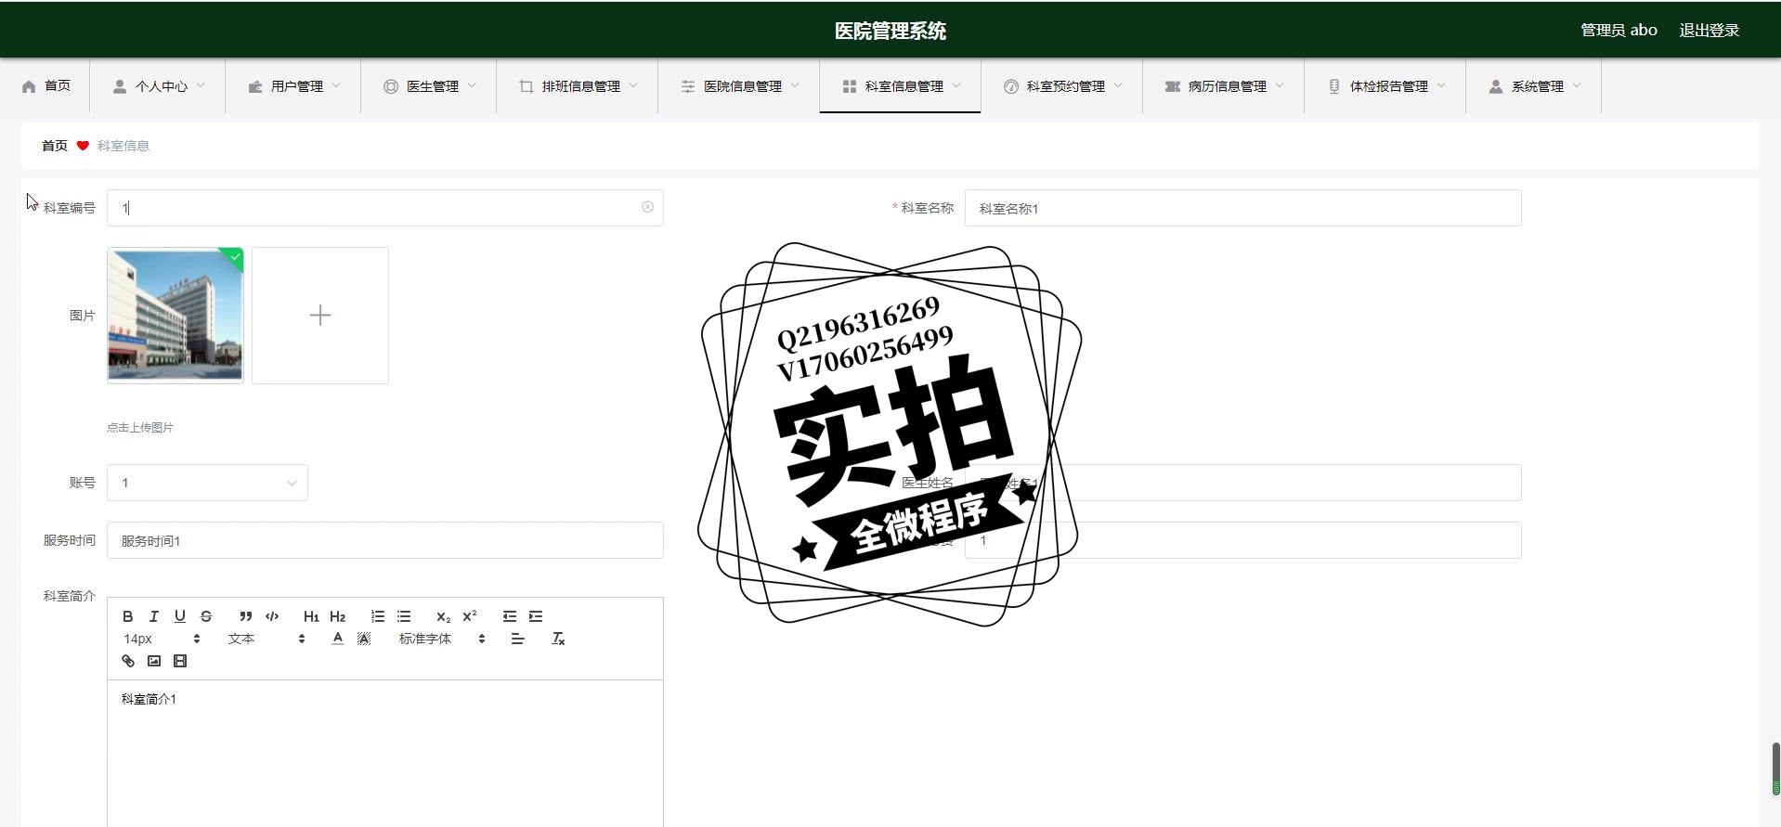Go to 首页 in the breadcrumb
The width and height of the screenshot is (1781, 827).
coord(55,146)
